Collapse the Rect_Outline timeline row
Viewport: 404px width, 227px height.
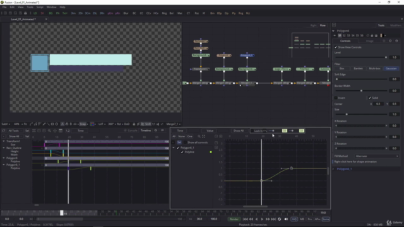(x=4, y=148)
